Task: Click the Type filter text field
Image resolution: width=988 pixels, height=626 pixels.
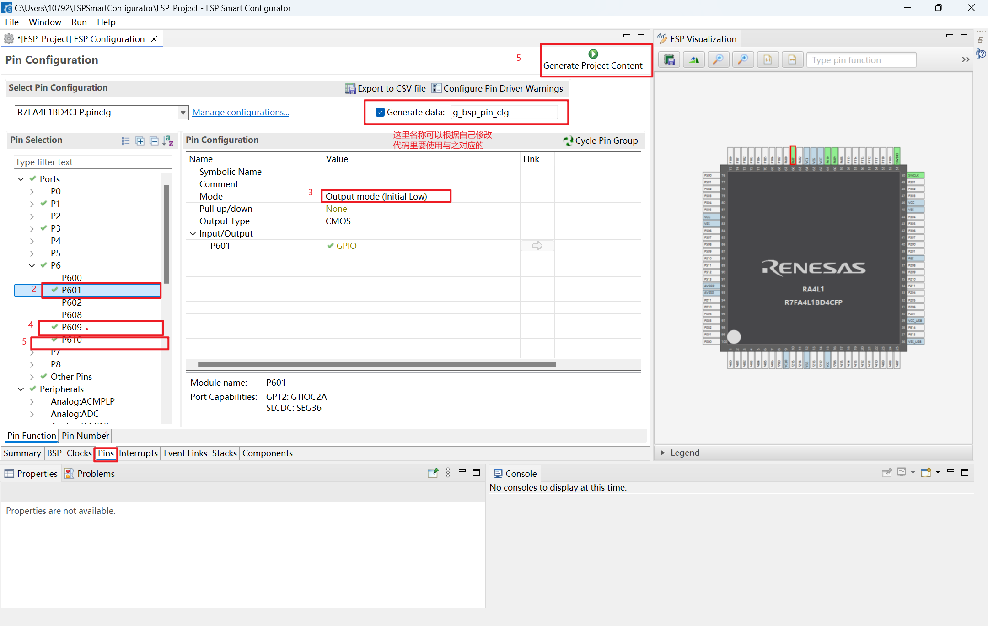Action: (x=93, y=162)
